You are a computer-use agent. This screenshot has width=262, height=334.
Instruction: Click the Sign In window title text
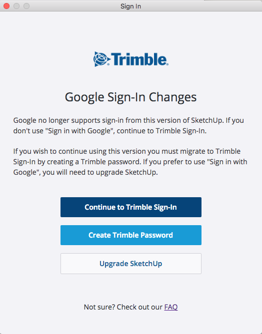tap(131, 6)
